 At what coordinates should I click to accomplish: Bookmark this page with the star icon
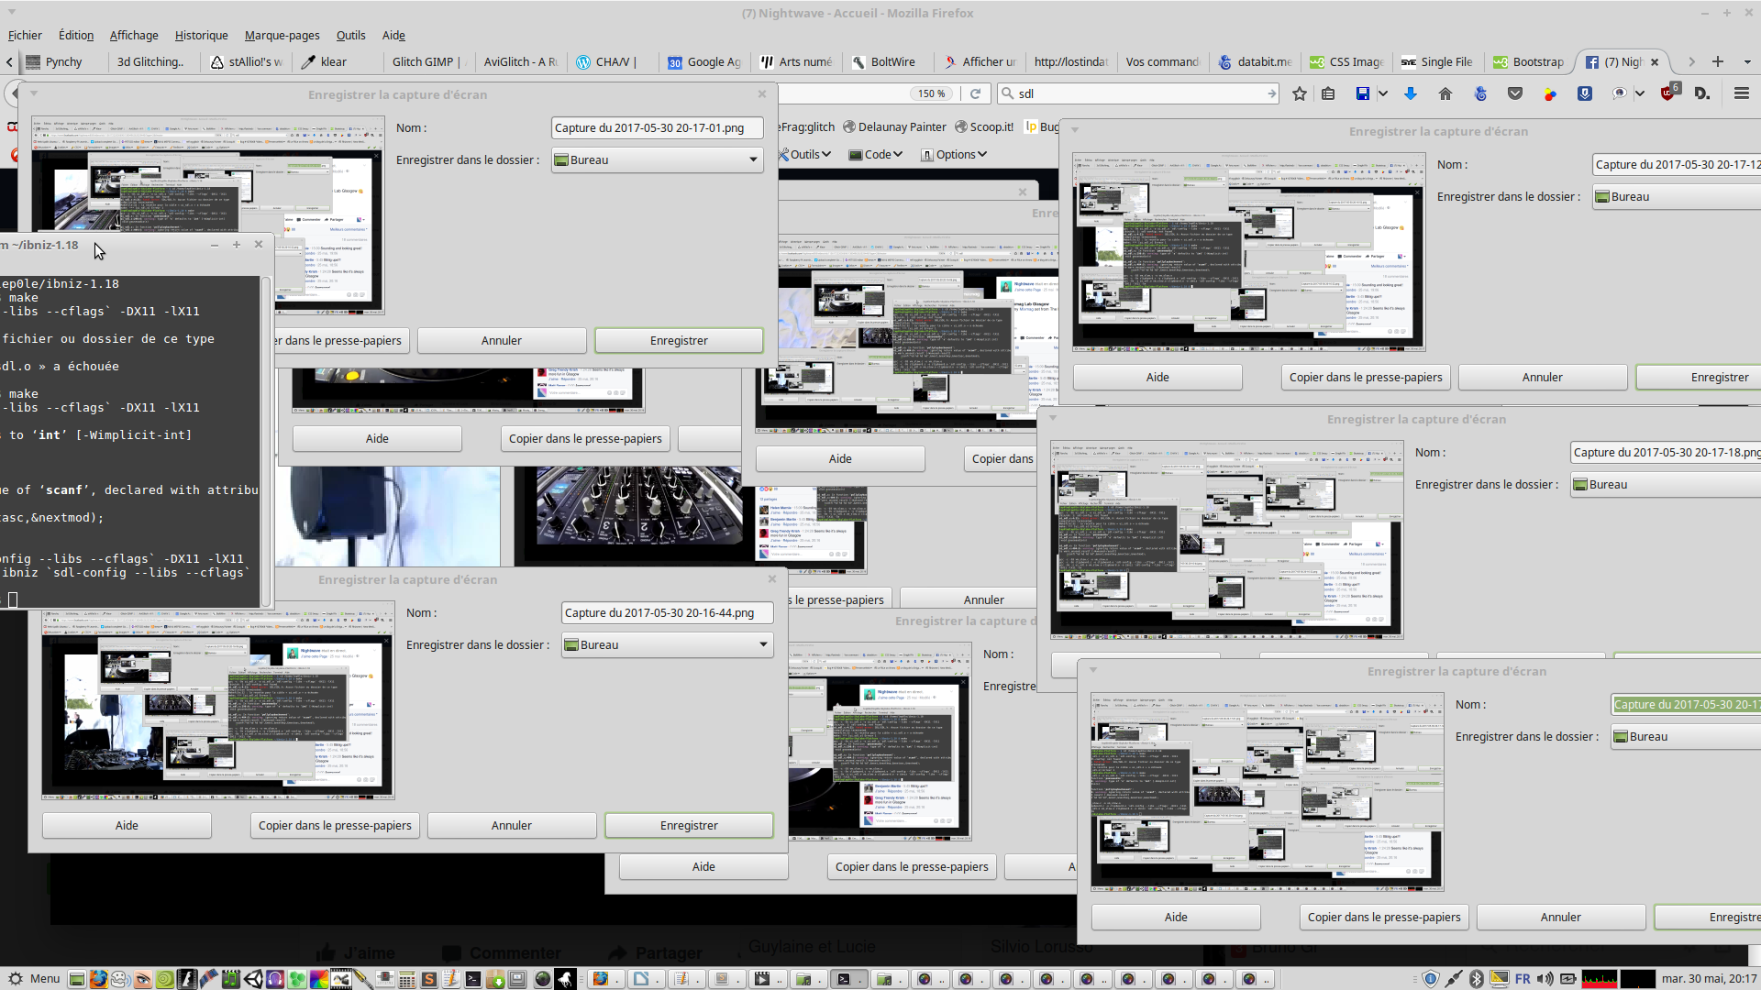(1300, 93)
